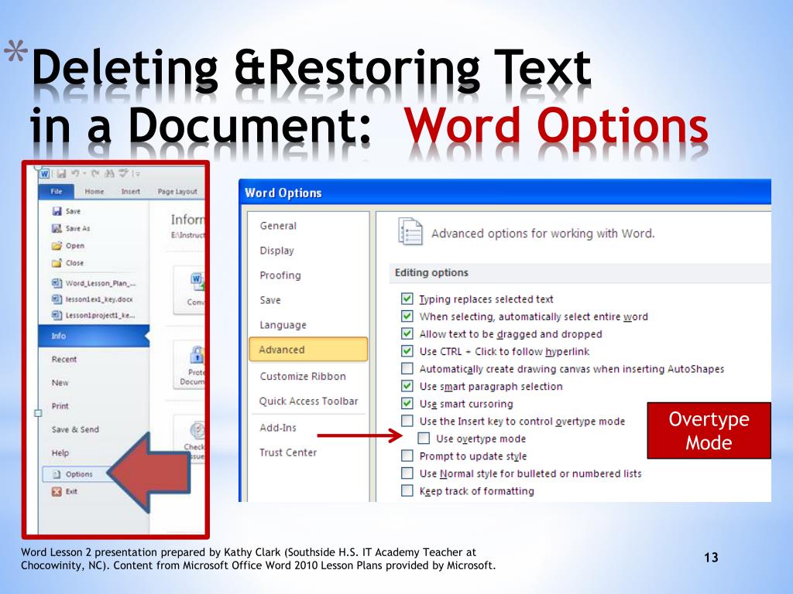Uncheck Typing replaces selected text

pyautogui.click(x=407, y=299)
